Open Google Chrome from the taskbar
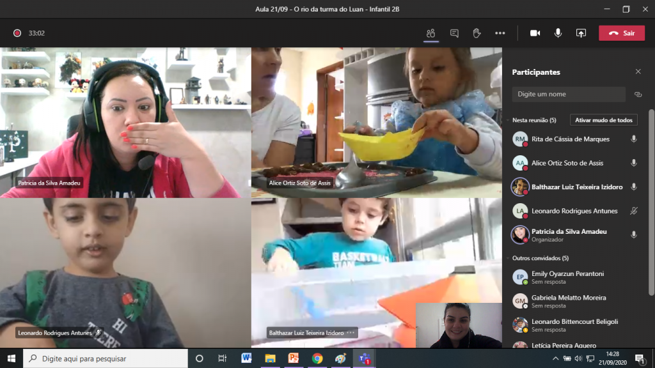655x368 pixels. click(x=317, y=358)
